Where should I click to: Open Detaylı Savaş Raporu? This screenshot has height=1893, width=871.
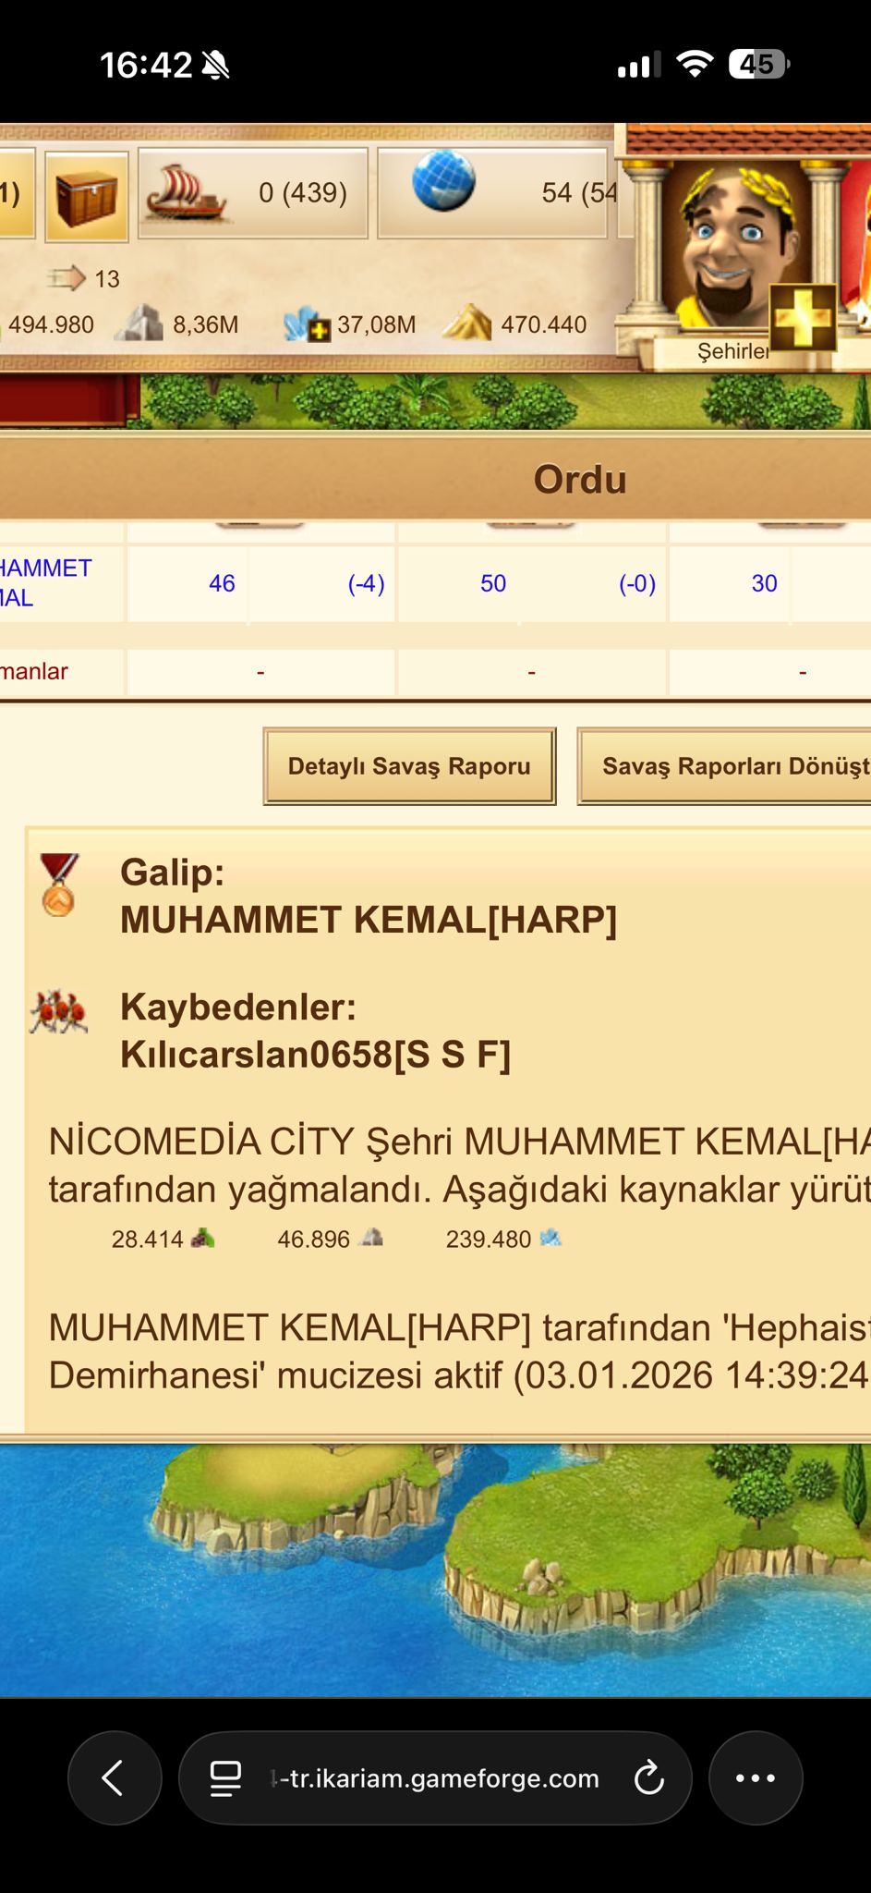click(x=409, y=766)
